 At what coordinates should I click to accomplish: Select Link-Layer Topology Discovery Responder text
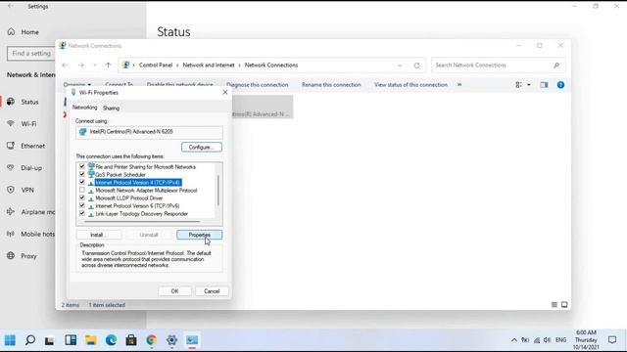coord(141,214)
